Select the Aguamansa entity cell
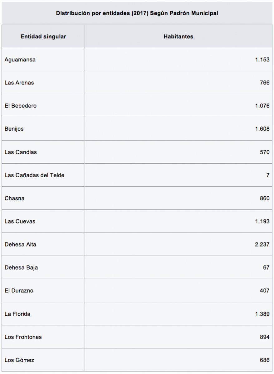The height and width of the screenshot is (374, 274). point(20,60)
